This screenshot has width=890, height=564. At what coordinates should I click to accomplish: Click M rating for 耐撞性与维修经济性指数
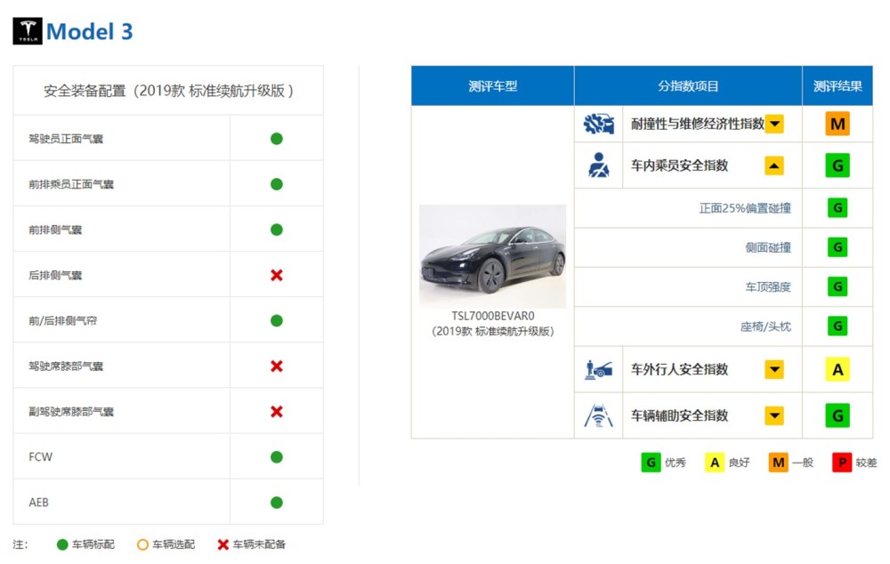point(837,124)
